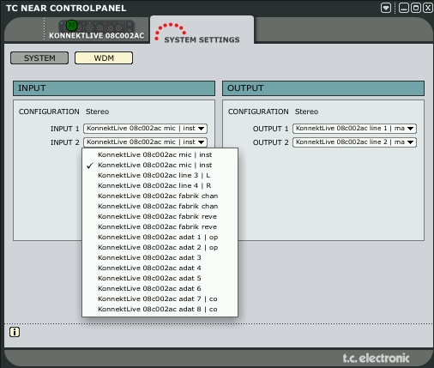Click the KonnektLive device thumbnail icon
This screenshot has width=434, height=368.
[97, 27]
